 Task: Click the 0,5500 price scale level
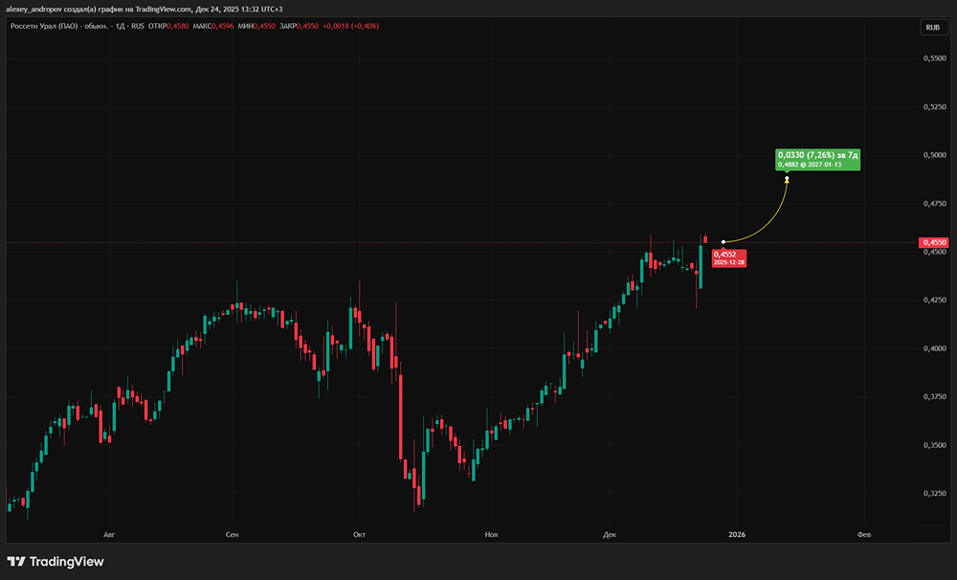pyautogui.click(x=934, y=58)
